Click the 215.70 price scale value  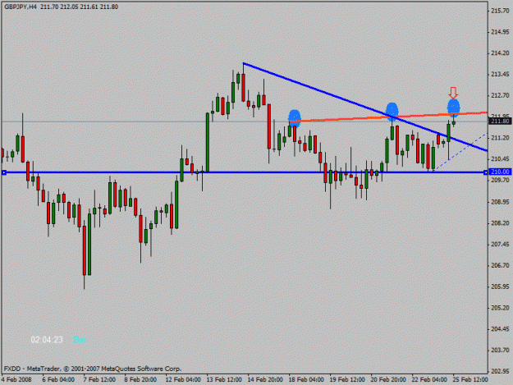pos(500,11)
